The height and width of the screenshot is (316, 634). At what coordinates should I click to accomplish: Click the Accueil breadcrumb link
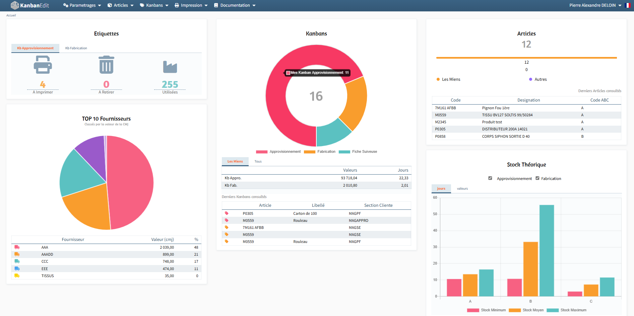pos(11,15)
